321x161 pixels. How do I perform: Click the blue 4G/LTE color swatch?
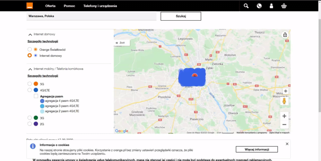point(36,90)
